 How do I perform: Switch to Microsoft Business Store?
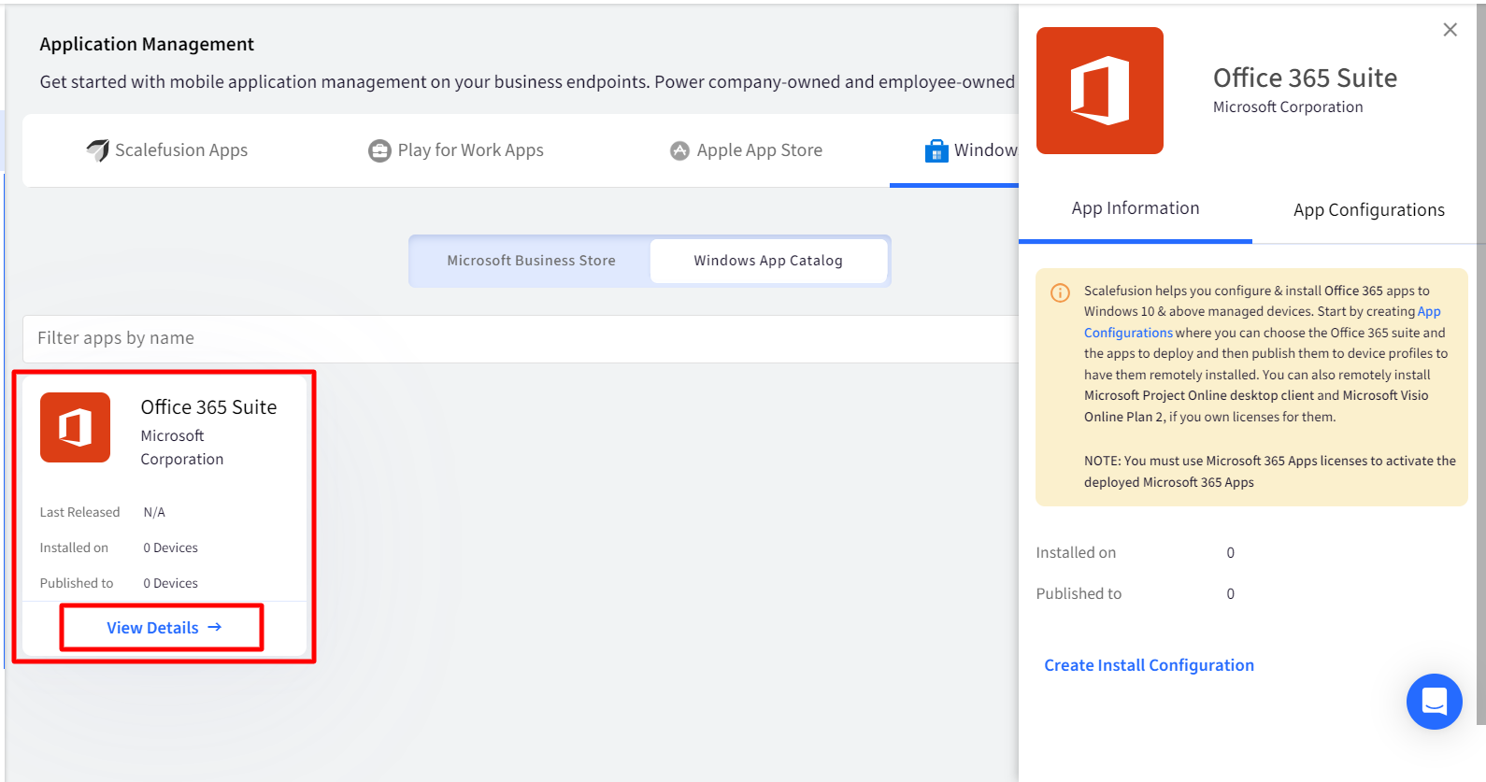(x=531, y=261)
